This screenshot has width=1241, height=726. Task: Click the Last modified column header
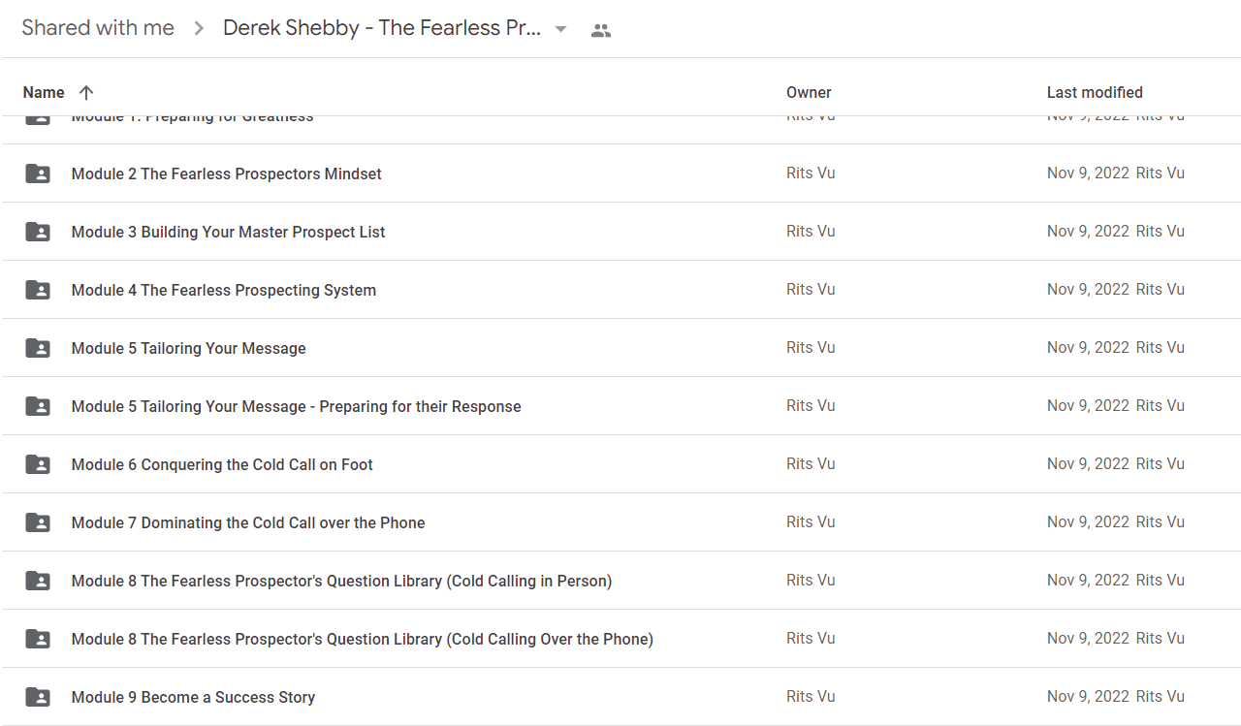click(1095, 93)
